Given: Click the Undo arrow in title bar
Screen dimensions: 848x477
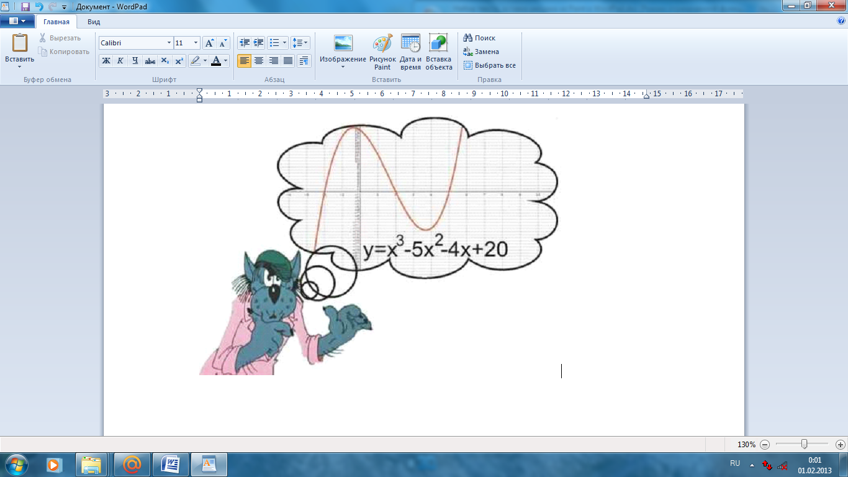Looking at the screenshot, I should tap(39, 6).
